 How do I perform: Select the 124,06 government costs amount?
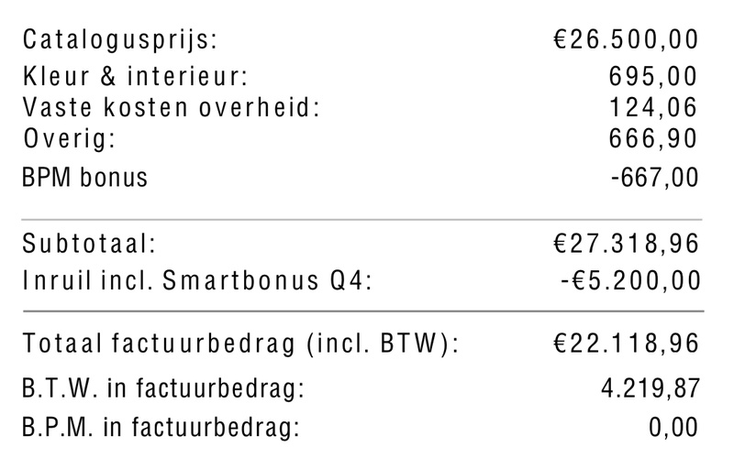(653, 107)
